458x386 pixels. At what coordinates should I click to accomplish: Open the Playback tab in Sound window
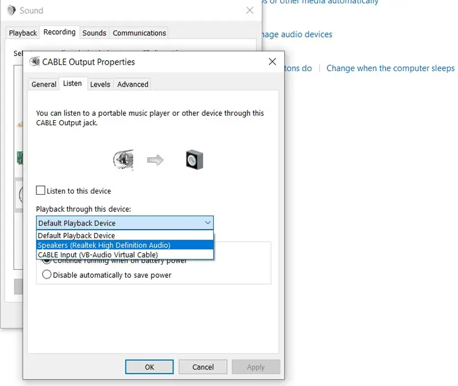coord(23,33)
